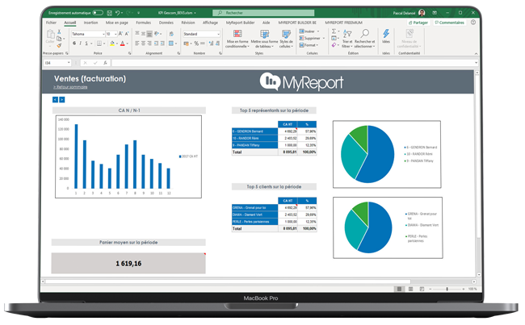This screenshot has height=325, width=525.
Task: Switch to the Mise en page tab
Action: tap(117, 23)
